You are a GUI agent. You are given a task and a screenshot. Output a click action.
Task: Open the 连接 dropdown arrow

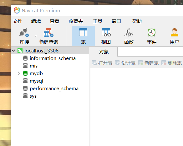(36, 36)
